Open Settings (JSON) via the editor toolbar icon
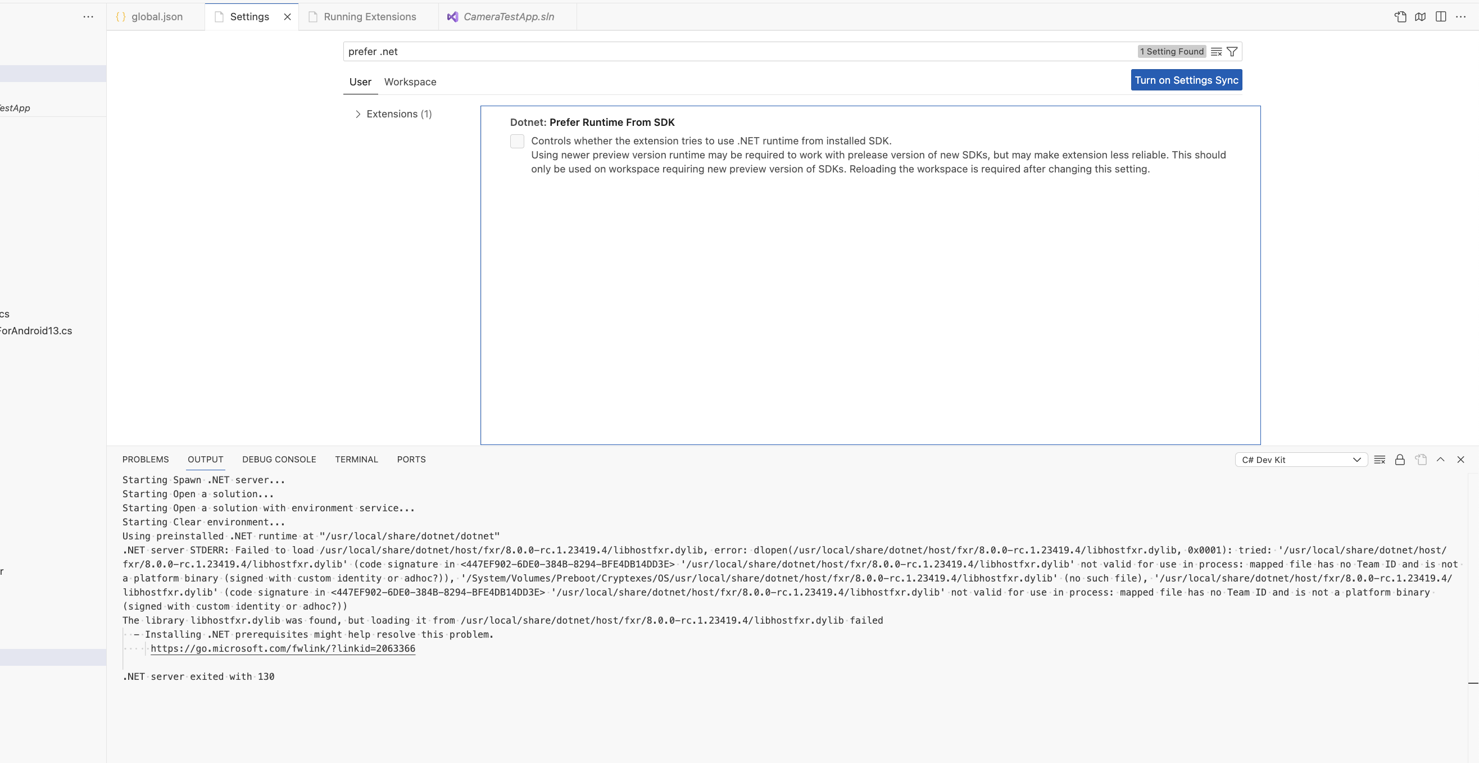Viewport: 1479px width, 763px height. coord(1400,17)
